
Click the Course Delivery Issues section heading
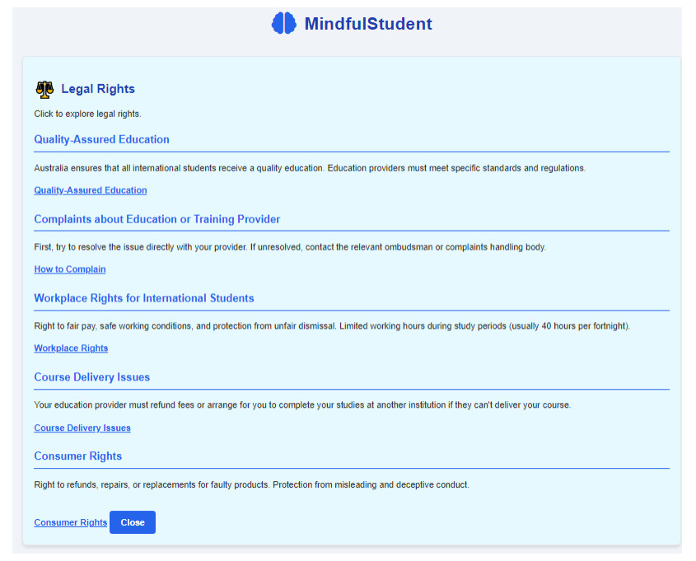(x=91, y=377)
